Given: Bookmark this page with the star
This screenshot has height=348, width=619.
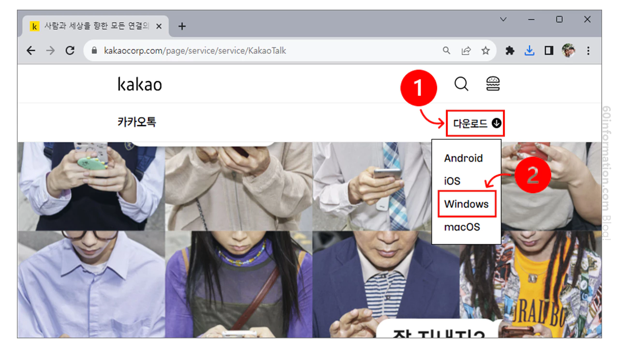Looking at the screenshot, I should click(486, 51).
